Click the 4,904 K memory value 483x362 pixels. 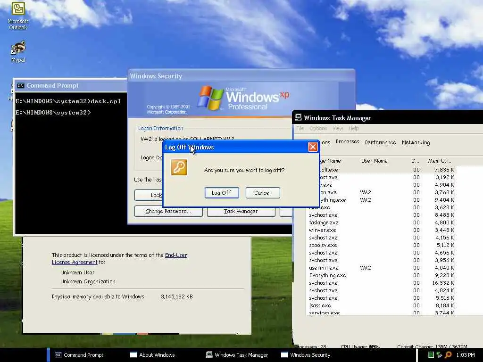click(444, 185)
